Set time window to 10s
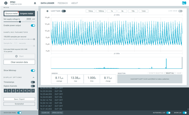 [133, 11]
